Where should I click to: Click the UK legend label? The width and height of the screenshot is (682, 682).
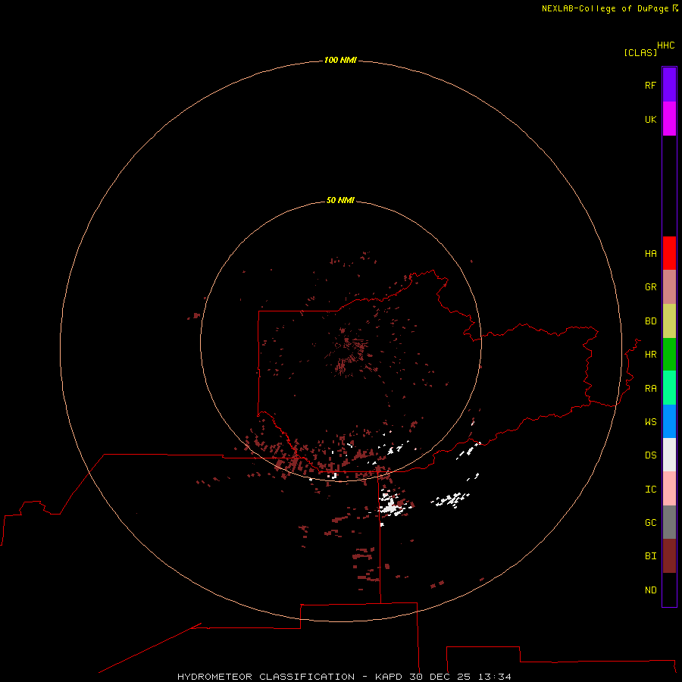(650, 119)
